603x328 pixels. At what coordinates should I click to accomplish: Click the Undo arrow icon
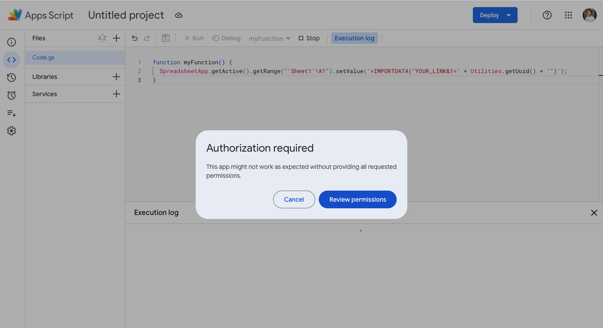135,38
